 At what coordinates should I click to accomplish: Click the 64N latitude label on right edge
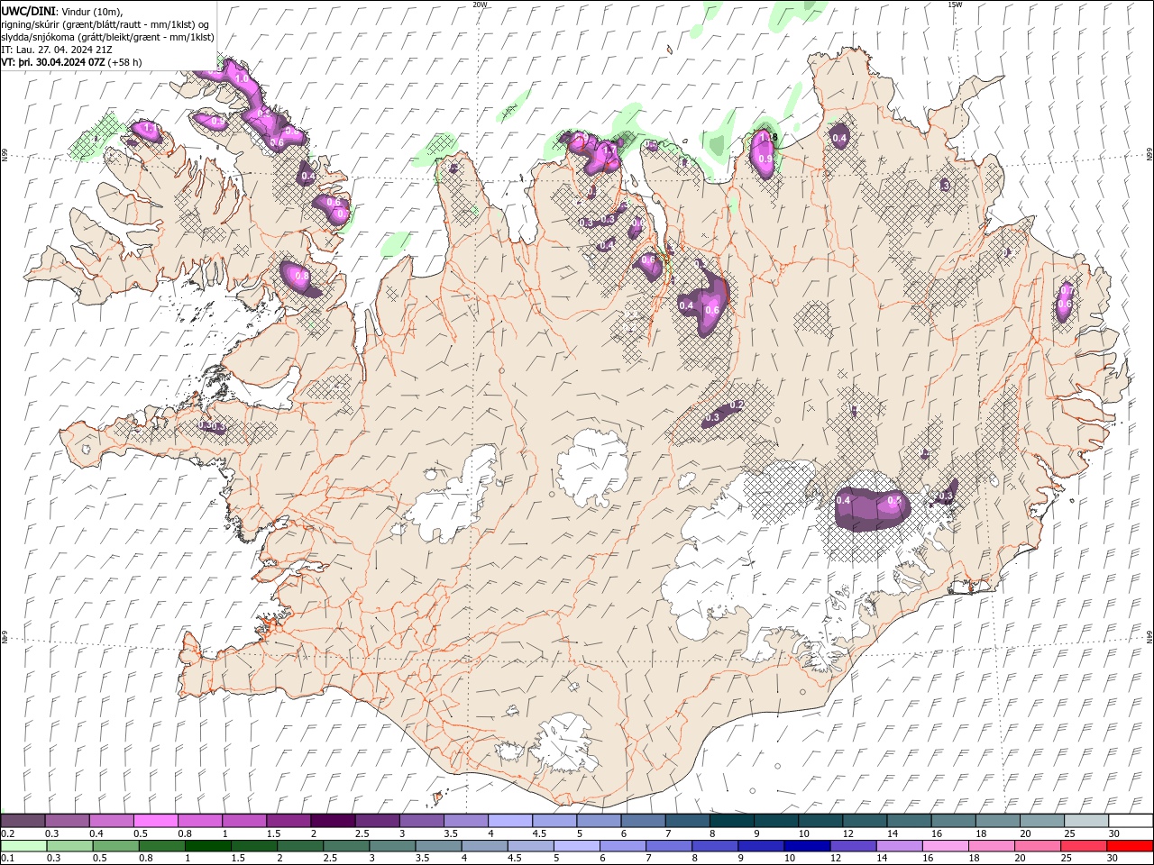click(1149, 636)
